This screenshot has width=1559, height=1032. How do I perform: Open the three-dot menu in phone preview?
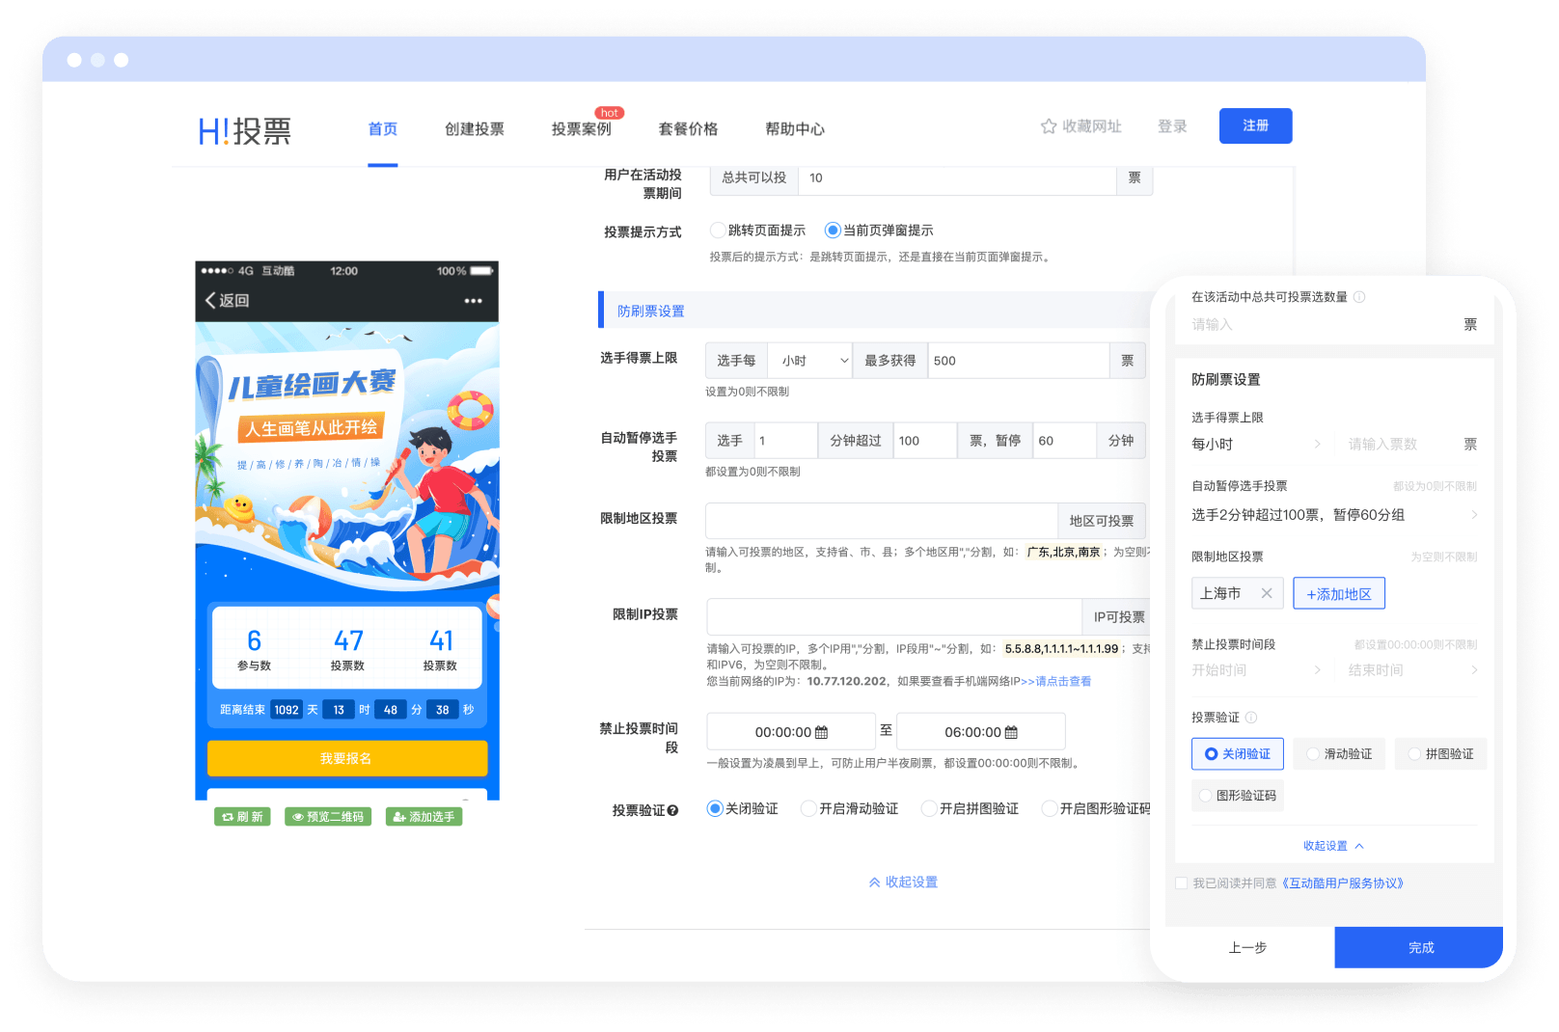[x=473, y=300]
